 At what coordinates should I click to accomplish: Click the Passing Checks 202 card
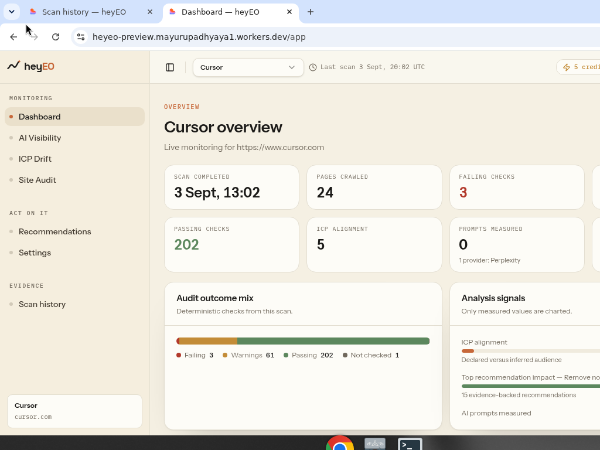(231, 244)
